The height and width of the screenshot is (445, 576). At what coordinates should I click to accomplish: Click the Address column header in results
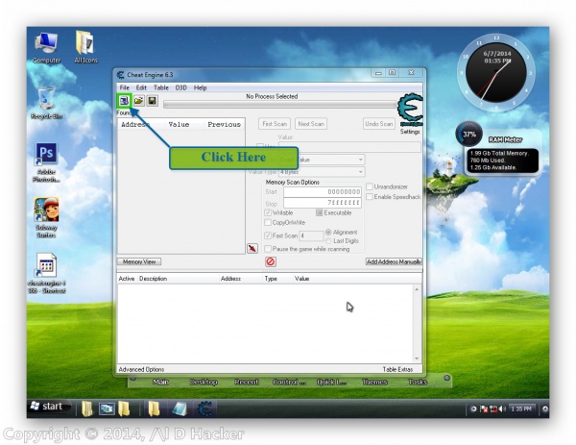point(134,124)
